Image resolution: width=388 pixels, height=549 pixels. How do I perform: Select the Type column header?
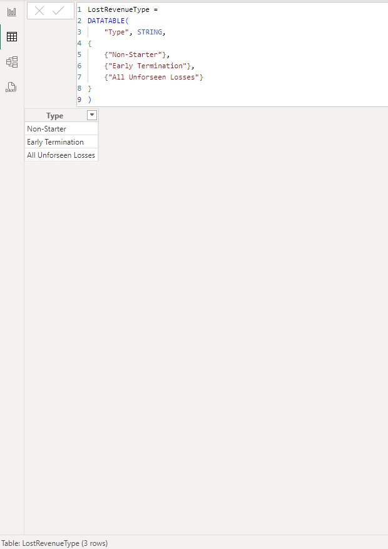(55, 116)
